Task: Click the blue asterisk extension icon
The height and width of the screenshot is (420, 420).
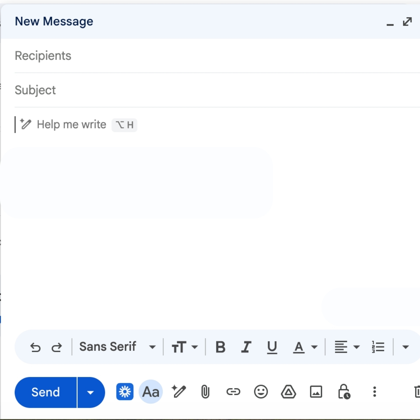Action: pos(125,392)
